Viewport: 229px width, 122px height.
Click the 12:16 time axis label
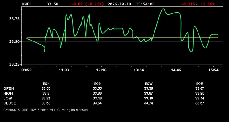click(x=101, y=70)
